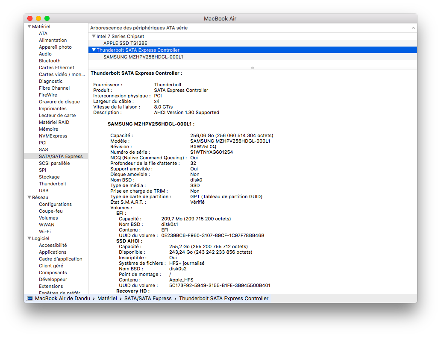The image size is (441, 337).
Task: Open the Accessibilité software category
Action: point(53,245)
